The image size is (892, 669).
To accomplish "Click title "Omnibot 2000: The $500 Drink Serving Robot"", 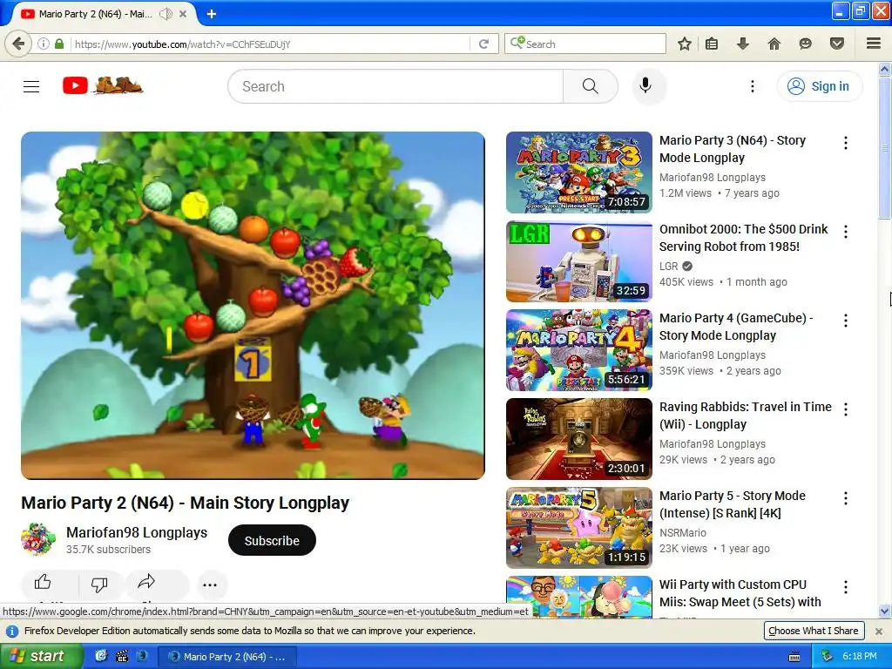I will pos(744,238).
